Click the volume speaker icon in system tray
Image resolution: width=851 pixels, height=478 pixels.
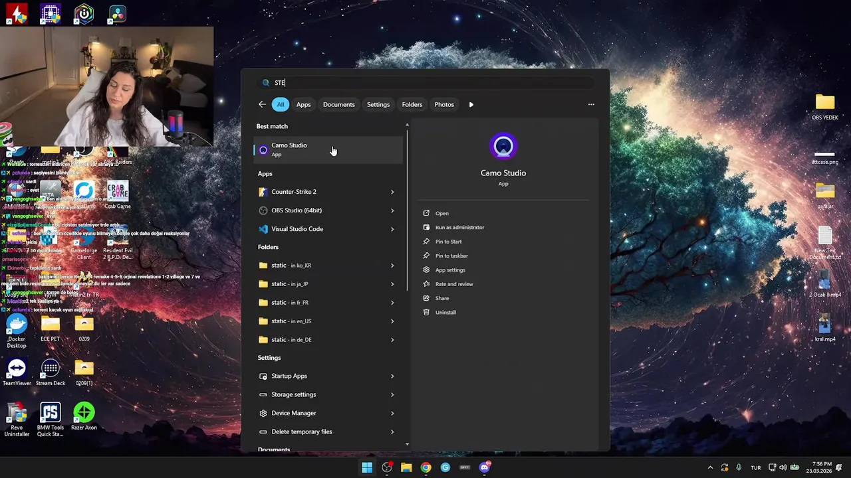pos(783,467)
